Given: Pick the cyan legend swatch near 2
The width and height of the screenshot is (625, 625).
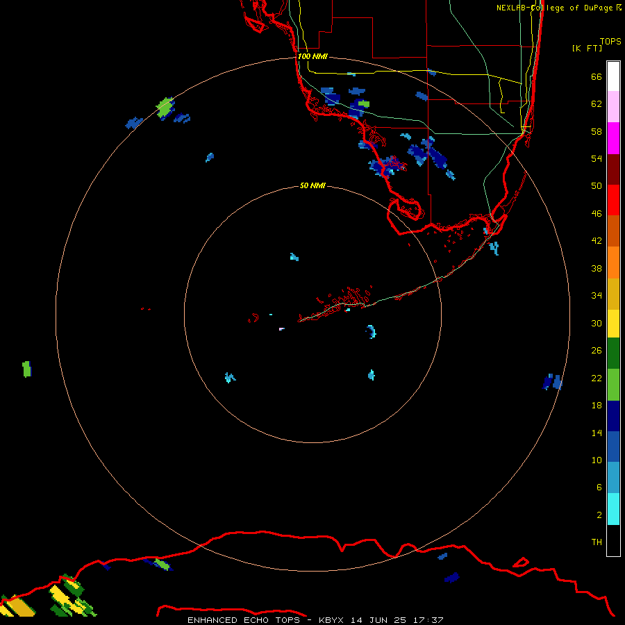Looking at the screenshot, I should tap(613, 509).
